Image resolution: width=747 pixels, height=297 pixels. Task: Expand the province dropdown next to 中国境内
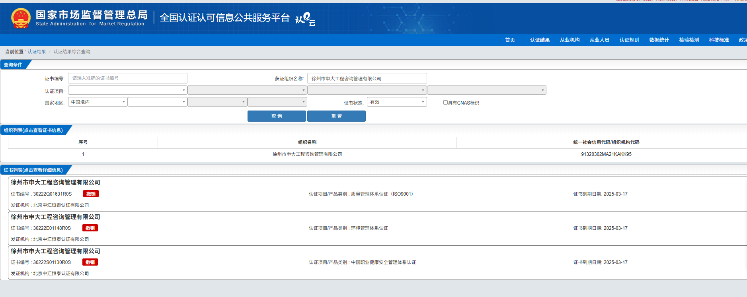(x=157, y=102)
